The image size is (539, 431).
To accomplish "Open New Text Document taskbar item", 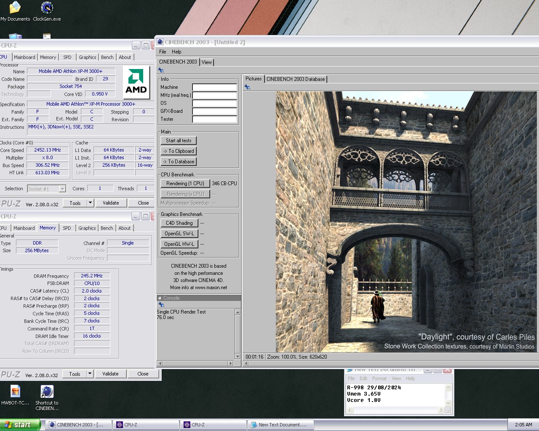I will point(281,425).
